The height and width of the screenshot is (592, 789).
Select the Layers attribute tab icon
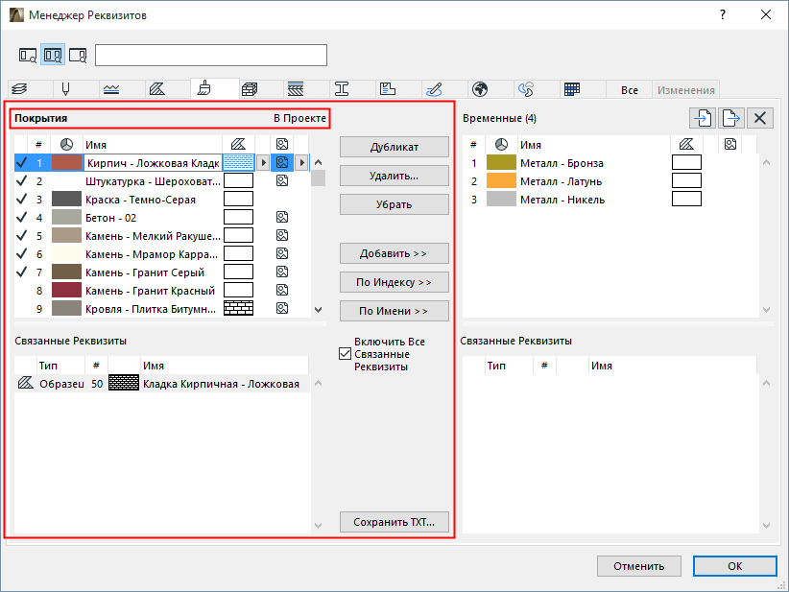19,89
